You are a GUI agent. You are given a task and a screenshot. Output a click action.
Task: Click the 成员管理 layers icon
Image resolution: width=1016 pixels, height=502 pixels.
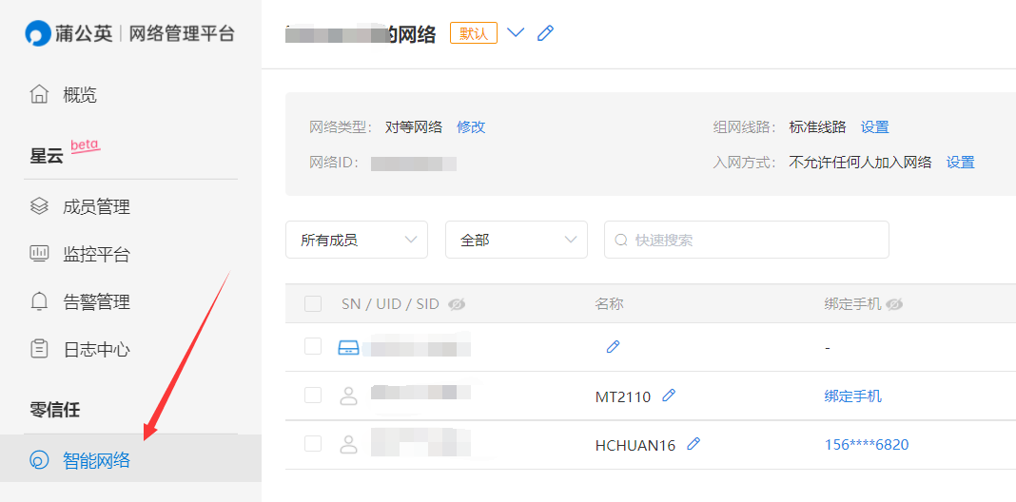click(x=40, y=206)
